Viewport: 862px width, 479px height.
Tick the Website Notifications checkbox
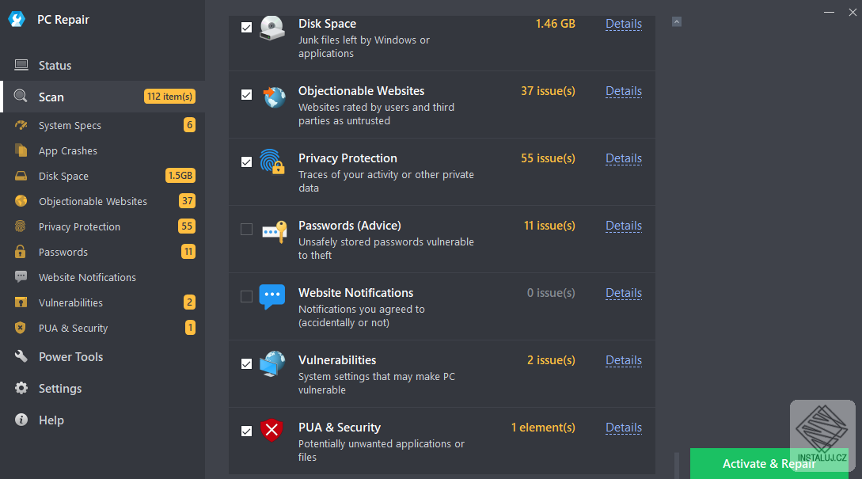click(246, 297)
